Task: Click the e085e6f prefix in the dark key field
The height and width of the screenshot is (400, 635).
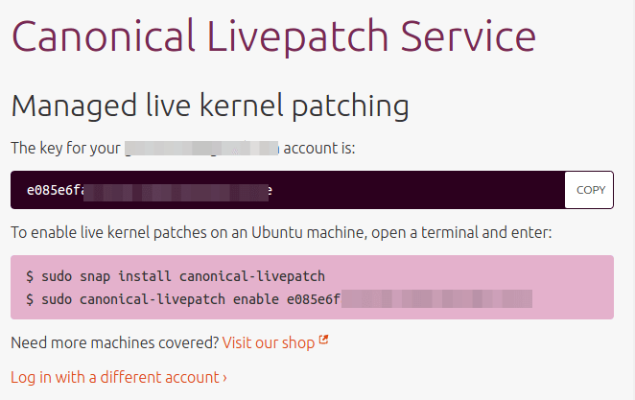Action: pos(54,190)
